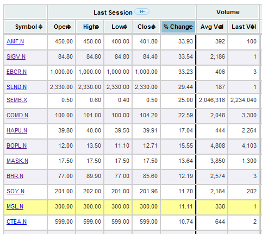Select MASK.N % change value 13.64
262x234 pixels.
[186, 161]
